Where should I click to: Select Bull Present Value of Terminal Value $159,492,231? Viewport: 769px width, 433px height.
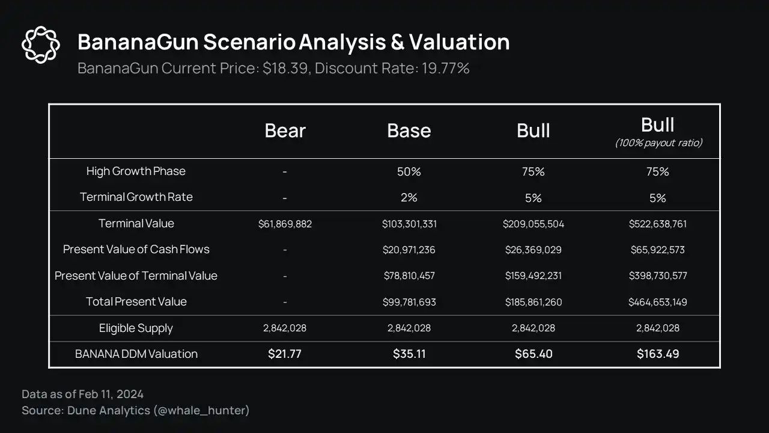pyautogui.click(x=533, y=276)
